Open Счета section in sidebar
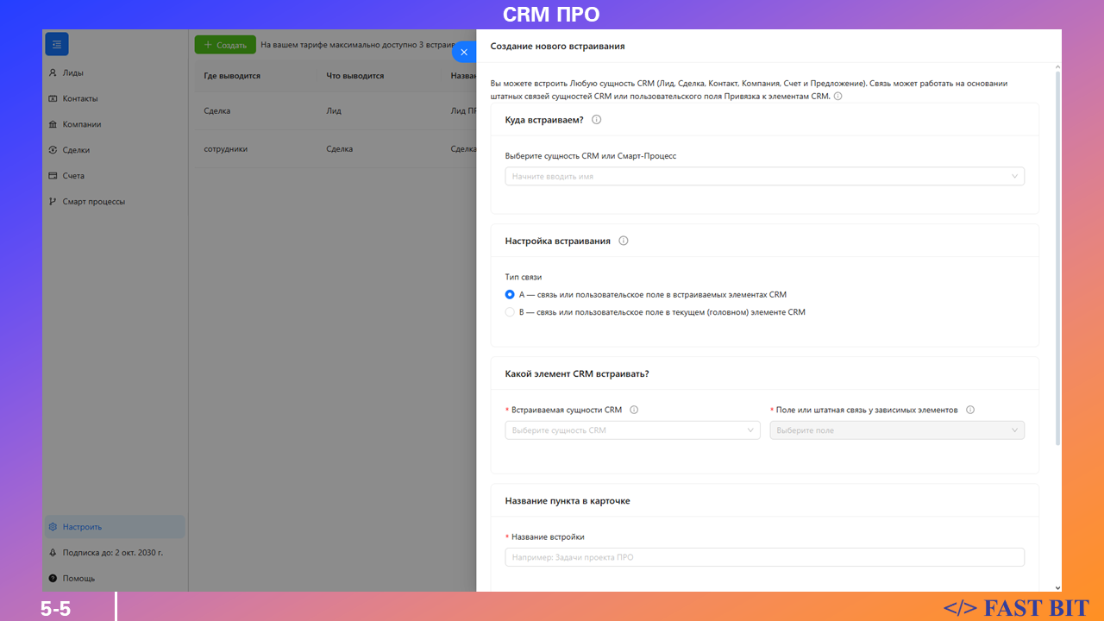This screenshot has height=621, width=1104. (116, 176)
